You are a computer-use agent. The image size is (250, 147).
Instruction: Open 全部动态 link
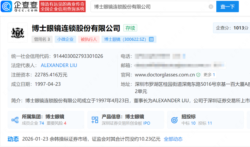pos(173,139)
